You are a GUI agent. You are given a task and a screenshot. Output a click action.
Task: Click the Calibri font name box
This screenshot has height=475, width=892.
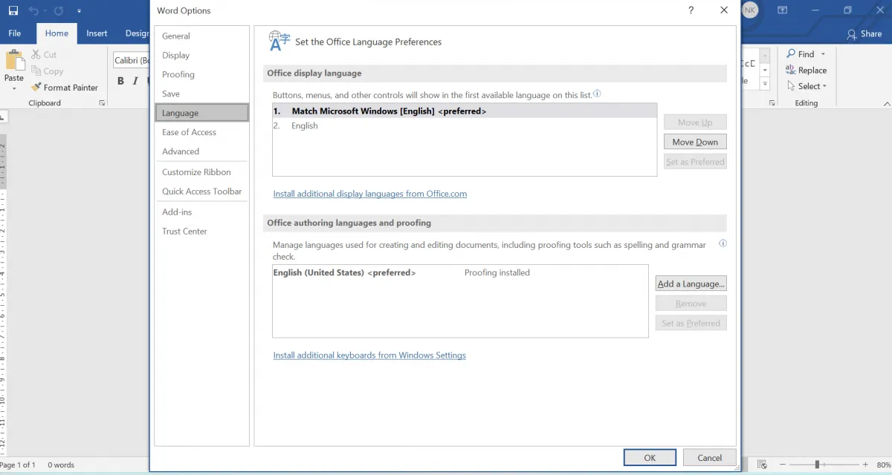[x=131, y=60]
